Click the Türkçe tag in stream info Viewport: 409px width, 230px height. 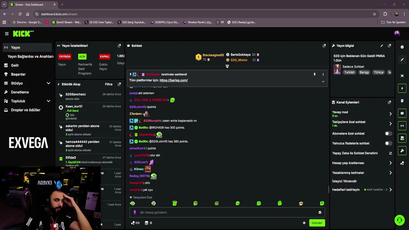pos(378,72)
